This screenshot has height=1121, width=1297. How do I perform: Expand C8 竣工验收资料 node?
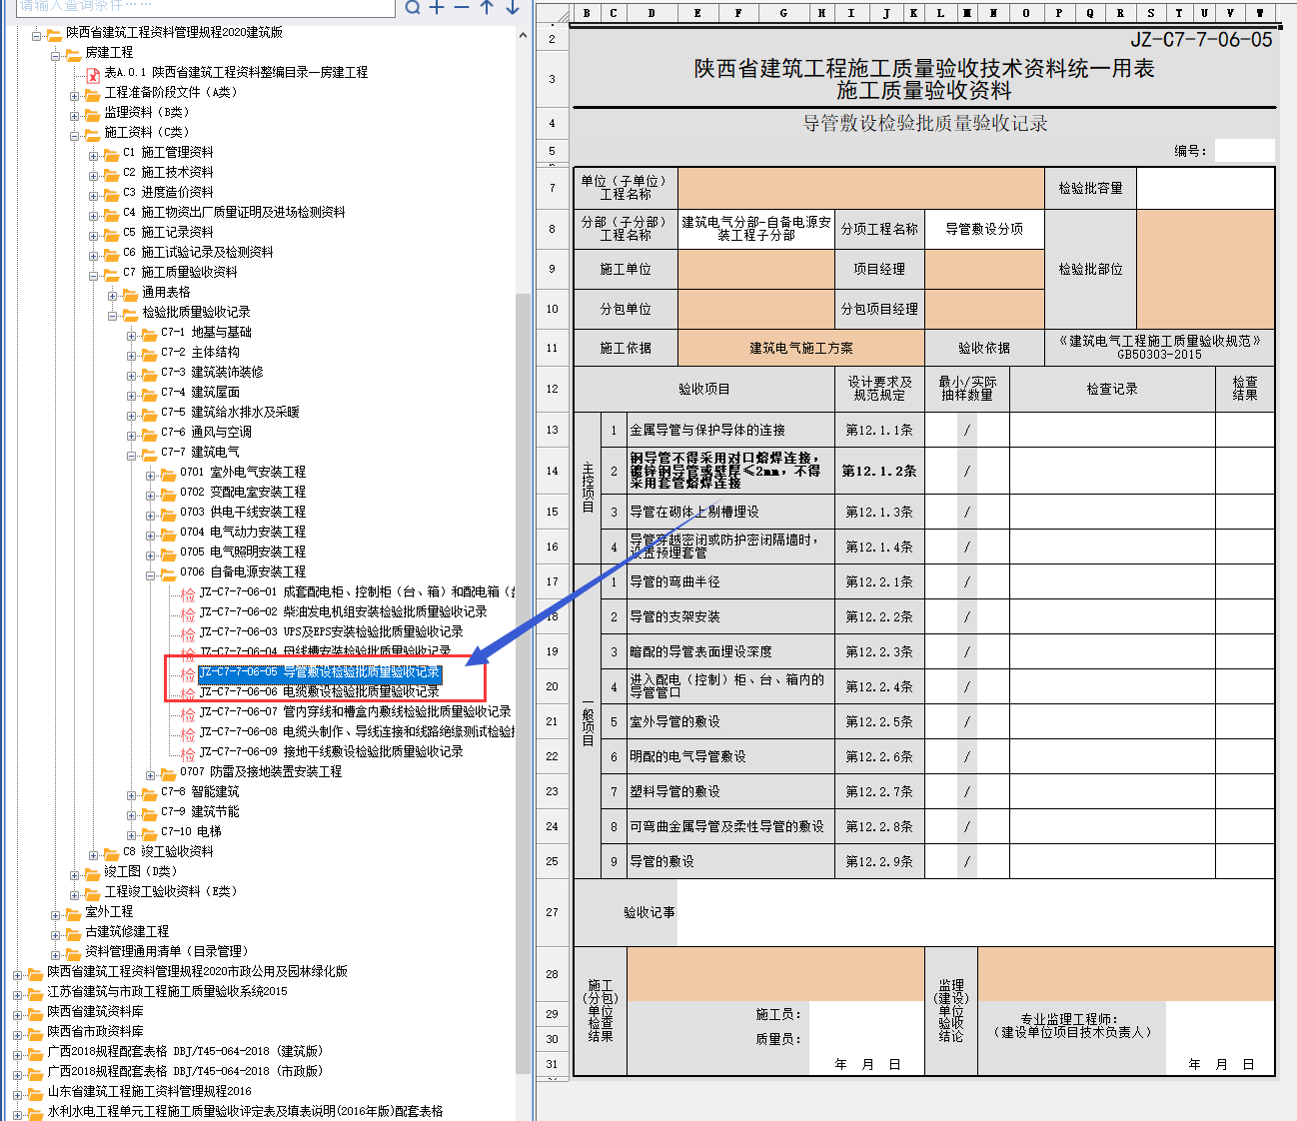(x=94, y=855)
